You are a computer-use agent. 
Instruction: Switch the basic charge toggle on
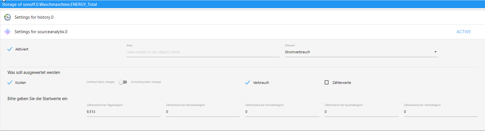pyautogui.click(x=123, y=82)
